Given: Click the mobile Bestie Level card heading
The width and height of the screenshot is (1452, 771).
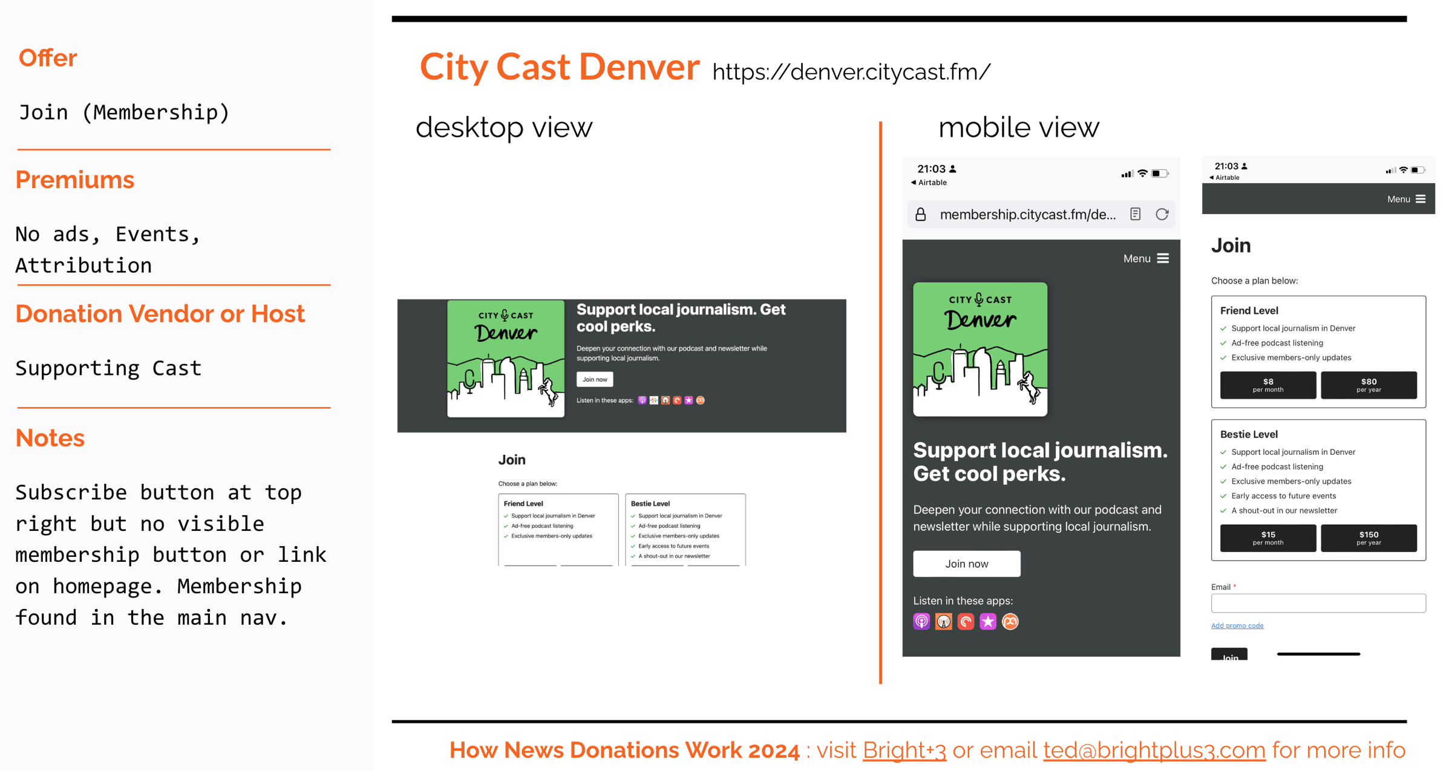Looking at the screenshot, I should [x=1249, y=434].
